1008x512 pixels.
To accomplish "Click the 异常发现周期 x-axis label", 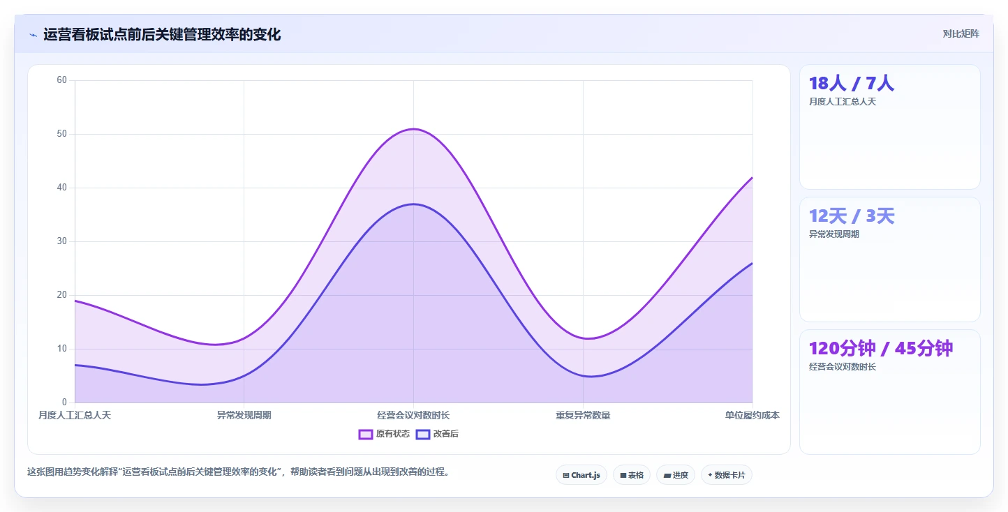I will tap(244, 415).
